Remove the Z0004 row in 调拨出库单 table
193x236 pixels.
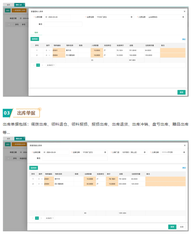click(42, 184)
